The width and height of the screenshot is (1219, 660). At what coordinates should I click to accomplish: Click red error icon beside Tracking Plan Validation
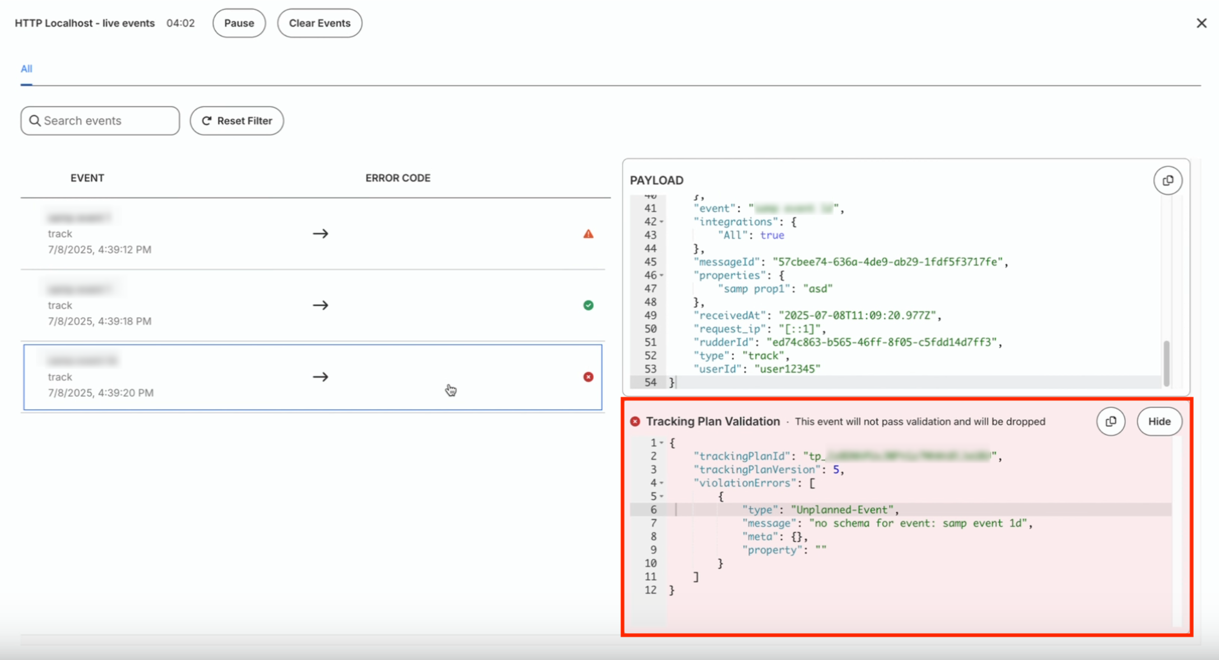tap(635, 421)
